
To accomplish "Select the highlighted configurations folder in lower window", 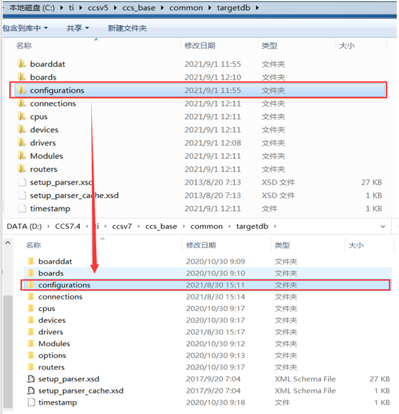I will 206,285.
